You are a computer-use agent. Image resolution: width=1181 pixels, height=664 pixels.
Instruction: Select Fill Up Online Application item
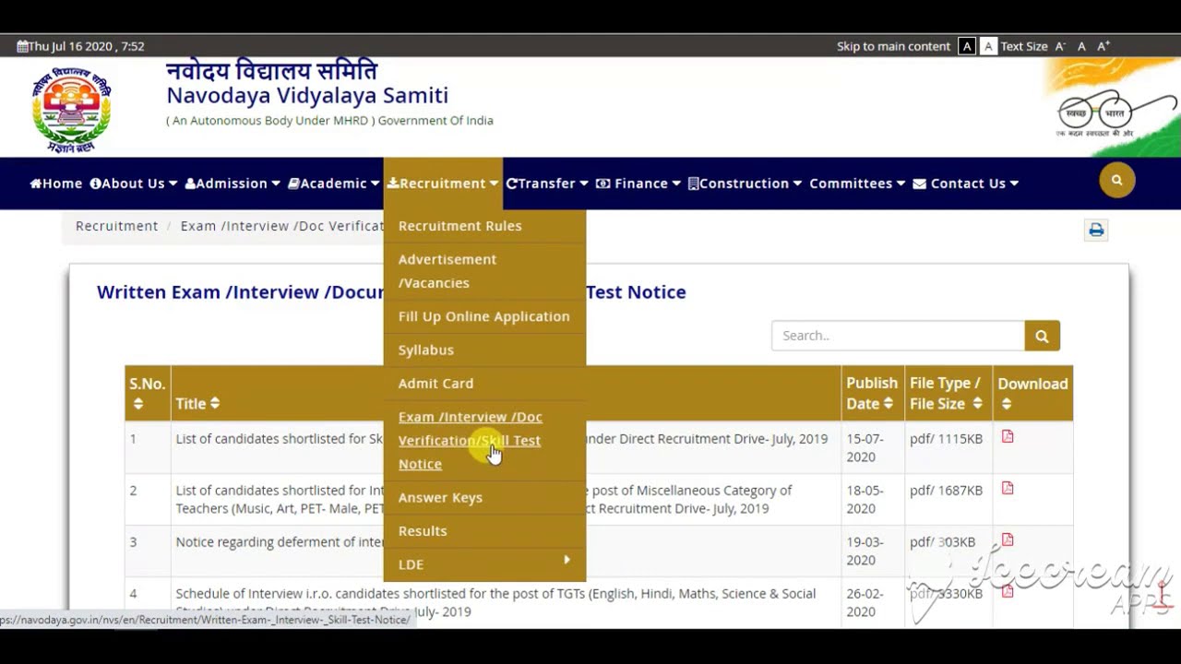pyautogui.click(x=484, y=316)
